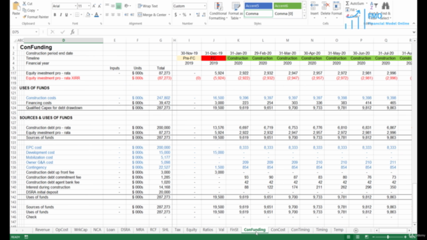Click the Insert Function fx icon

pos(73,32)
